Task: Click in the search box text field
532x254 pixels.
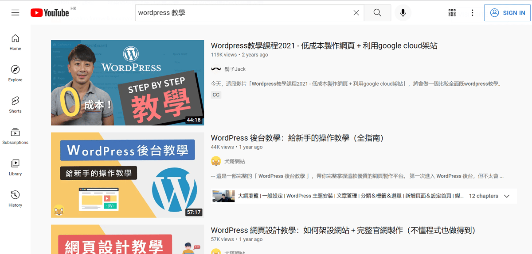Action: coord(244,13)
